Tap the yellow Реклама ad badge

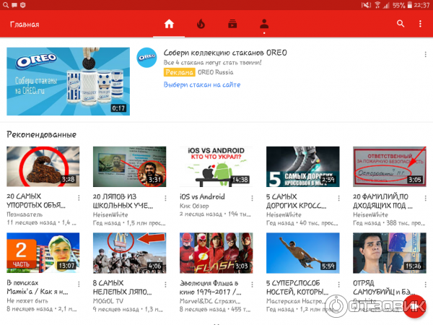[x=178, y=72]
